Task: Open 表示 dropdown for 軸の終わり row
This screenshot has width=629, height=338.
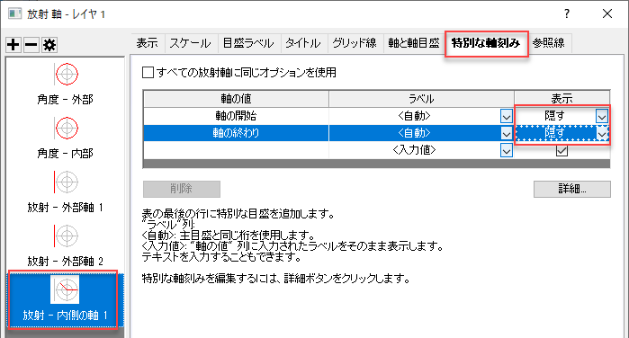Action: tap(602, 133)
